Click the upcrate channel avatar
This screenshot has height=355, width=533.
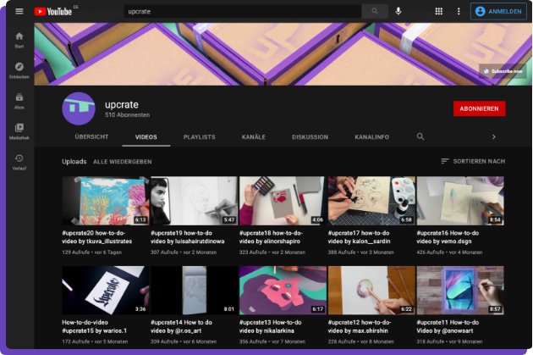pos(79,108)
